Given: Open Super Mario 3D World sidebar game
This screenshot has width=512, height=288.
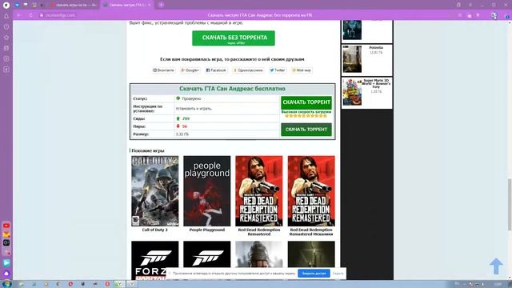Looking at the screenshot, I should (367, 93).
